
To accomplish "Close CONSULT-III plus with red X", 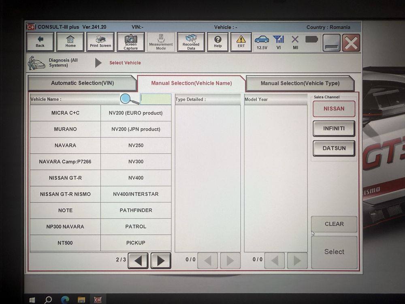I will pos(351,43).
